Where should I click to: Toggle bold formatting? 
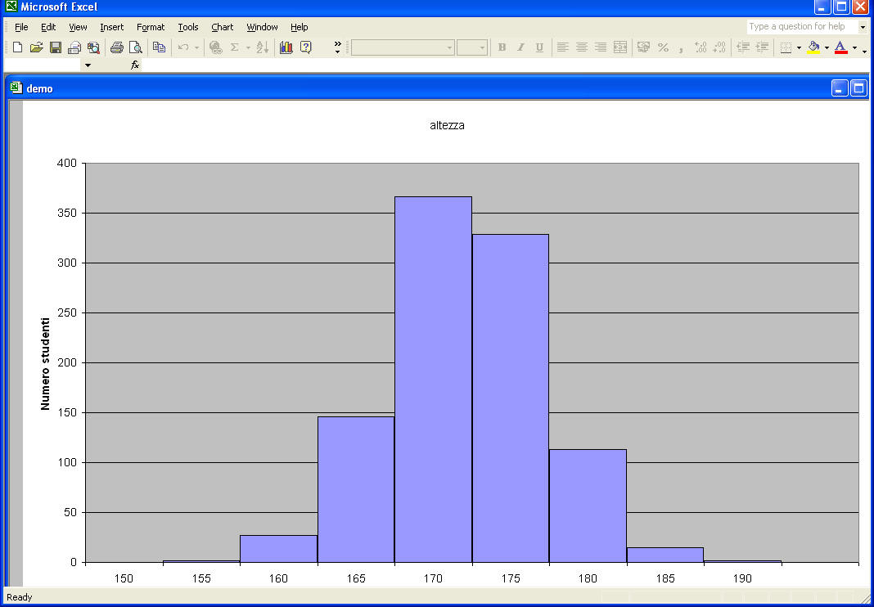pos(501,47)
